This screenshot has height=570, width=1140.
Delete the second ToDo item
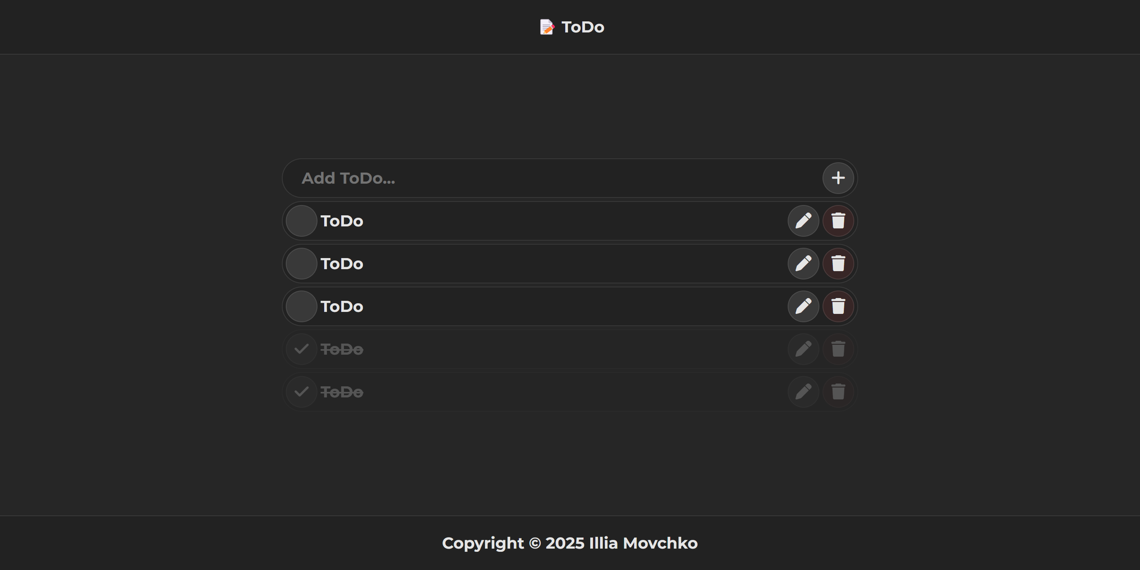[x=838, y=263]
